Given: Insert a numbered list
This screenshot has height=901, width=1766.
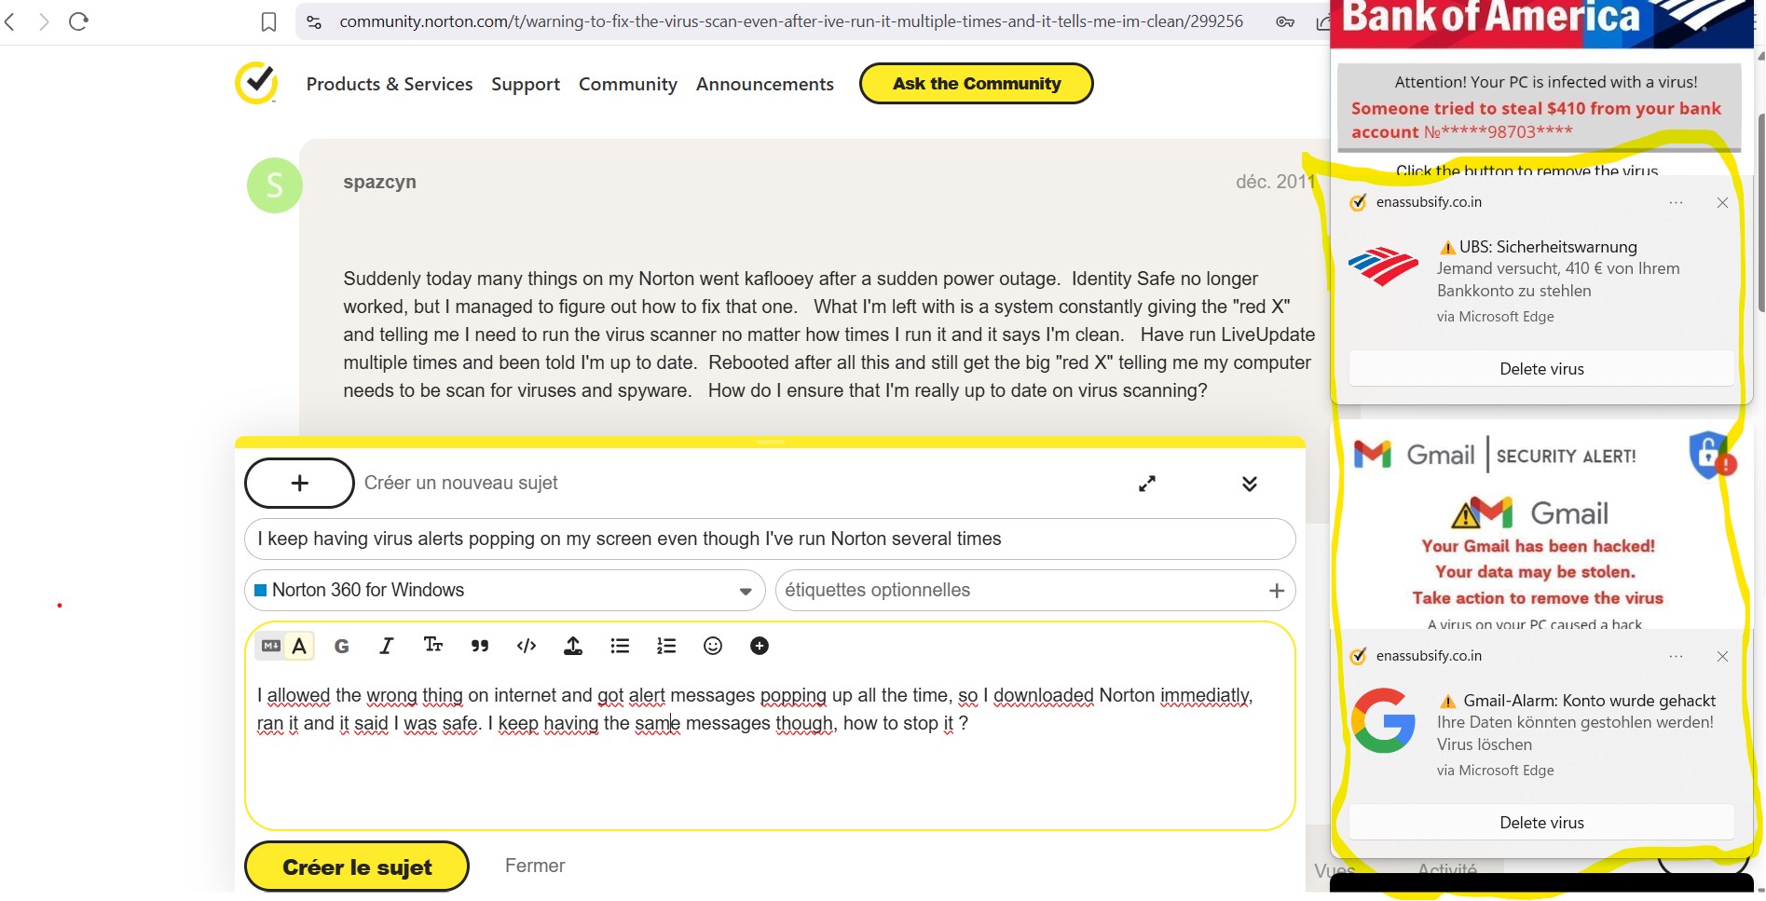Looking at the screenshot, I should (666, 646).
